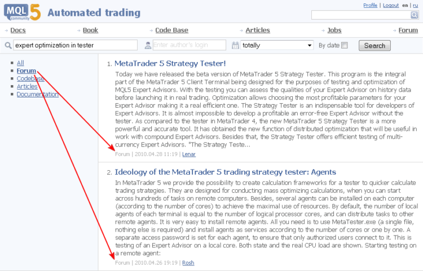This screenshot has height=271, width=423.
Task: Click the magnifying glass beside query field
Action: [8, 45]
